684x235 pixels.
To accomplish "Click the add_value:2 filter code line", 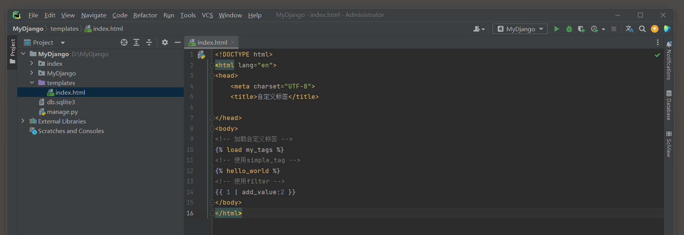I will tap(255, 192).
